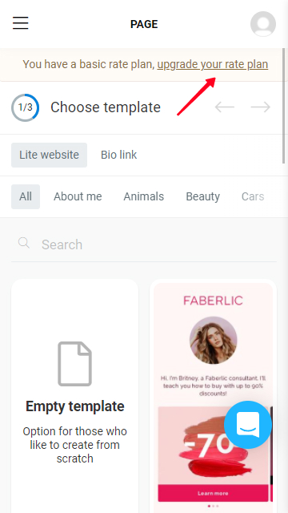Screen dimensions: 288x513
Task: Select the Faberlic template preview
Action: (213, 396)
